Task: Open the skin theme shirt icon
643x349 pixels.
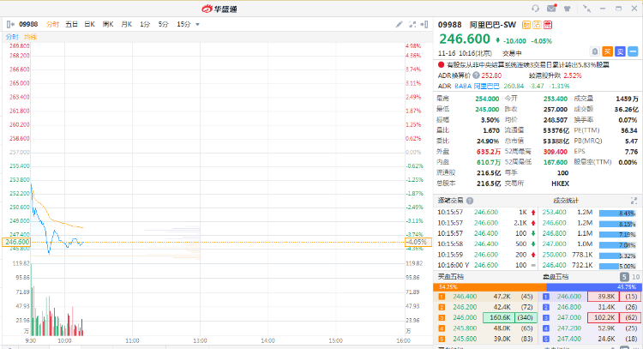Action: (568, 9)
